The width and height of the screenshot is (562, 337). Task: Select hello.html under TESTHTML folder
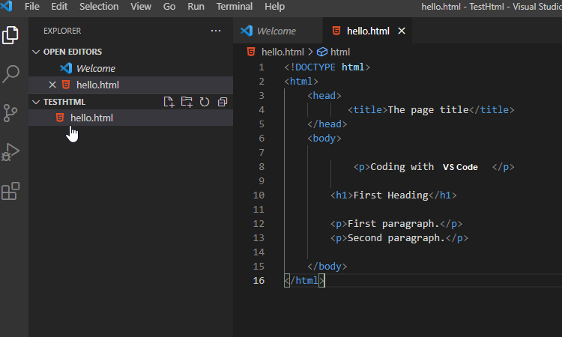(x=131, y=118)
